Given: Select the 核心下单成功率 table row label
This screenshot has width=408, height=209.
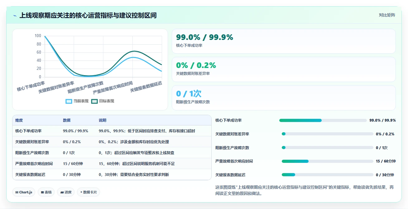Looking at the screenshot, I should pyautogui.click(x=28, y=131).
